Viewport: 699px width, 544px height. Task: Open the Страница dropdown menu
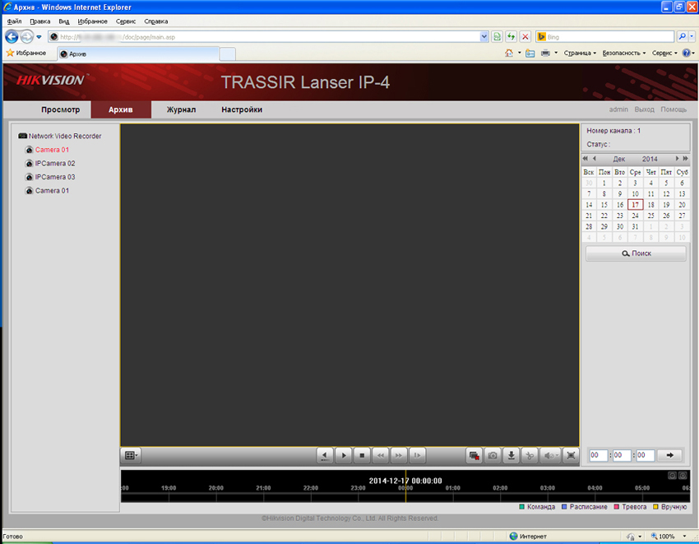point(580,53)
